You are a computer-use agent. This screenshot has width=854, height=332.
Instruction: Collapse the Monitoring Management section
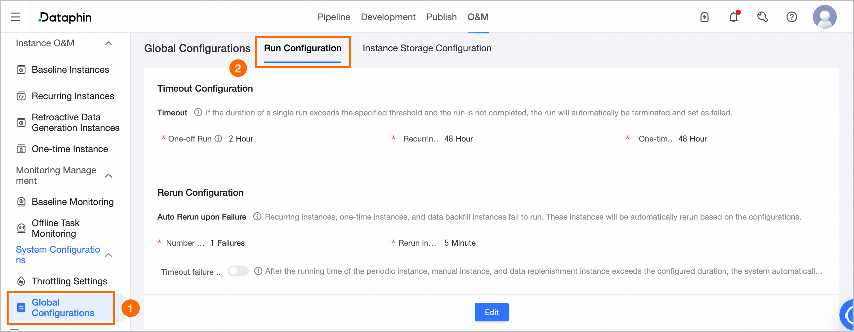click(108, 176)
